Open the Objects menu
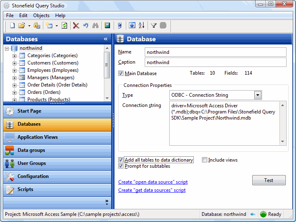Viewport: 296px width, 222px height. pos(41,16)
